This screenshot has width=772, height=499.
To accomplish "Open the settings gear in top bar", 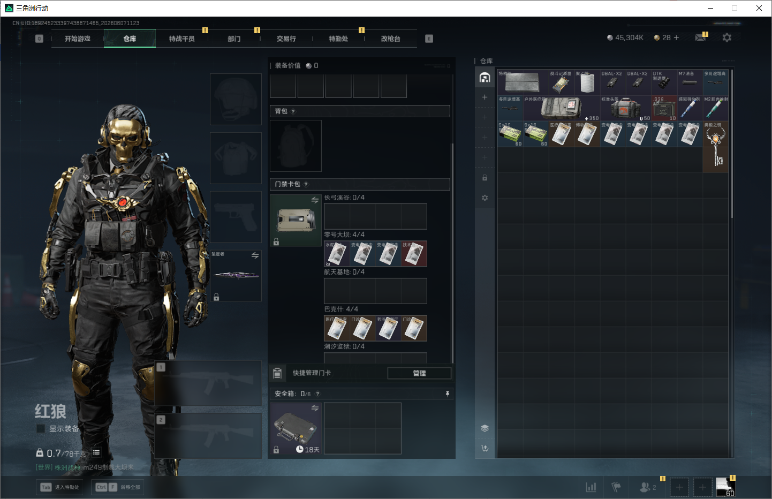I will pos(726,37).
